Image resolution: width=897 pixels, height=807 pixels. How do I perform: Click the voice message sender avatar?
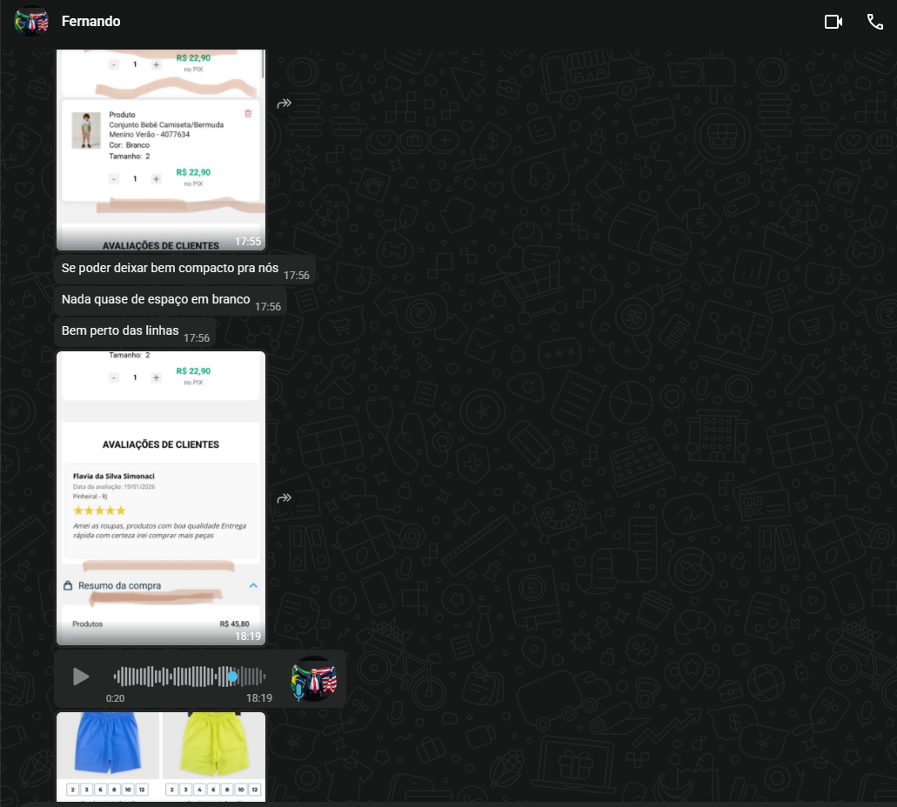314,679
